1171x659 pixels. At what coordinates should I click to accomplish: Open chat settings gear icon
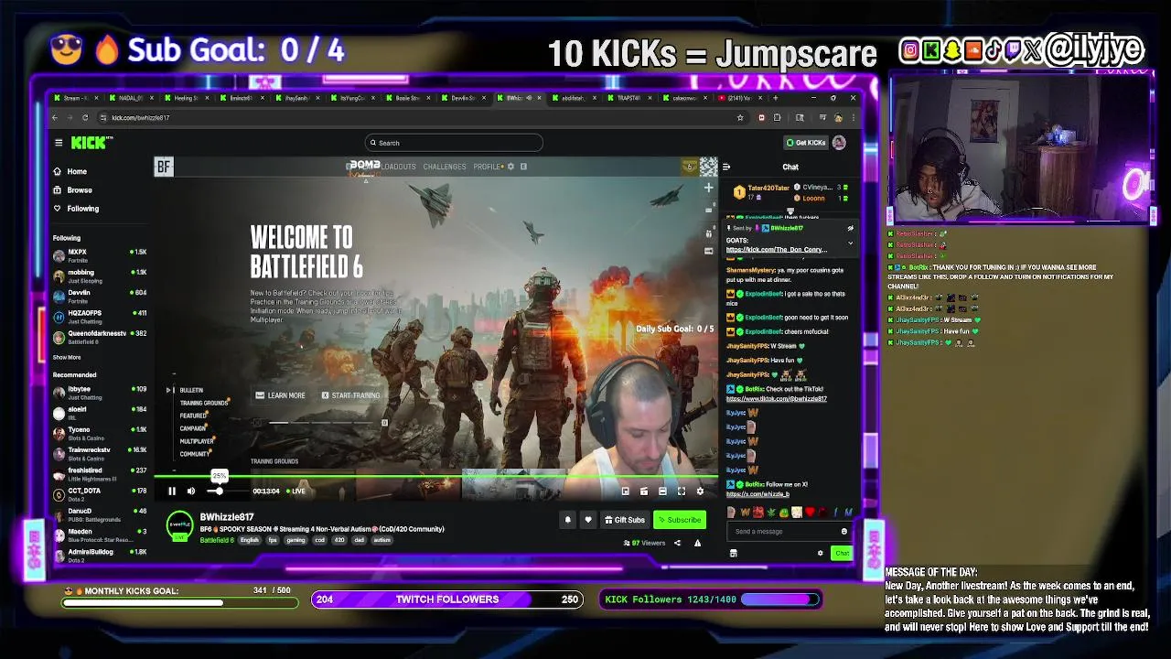820,553
